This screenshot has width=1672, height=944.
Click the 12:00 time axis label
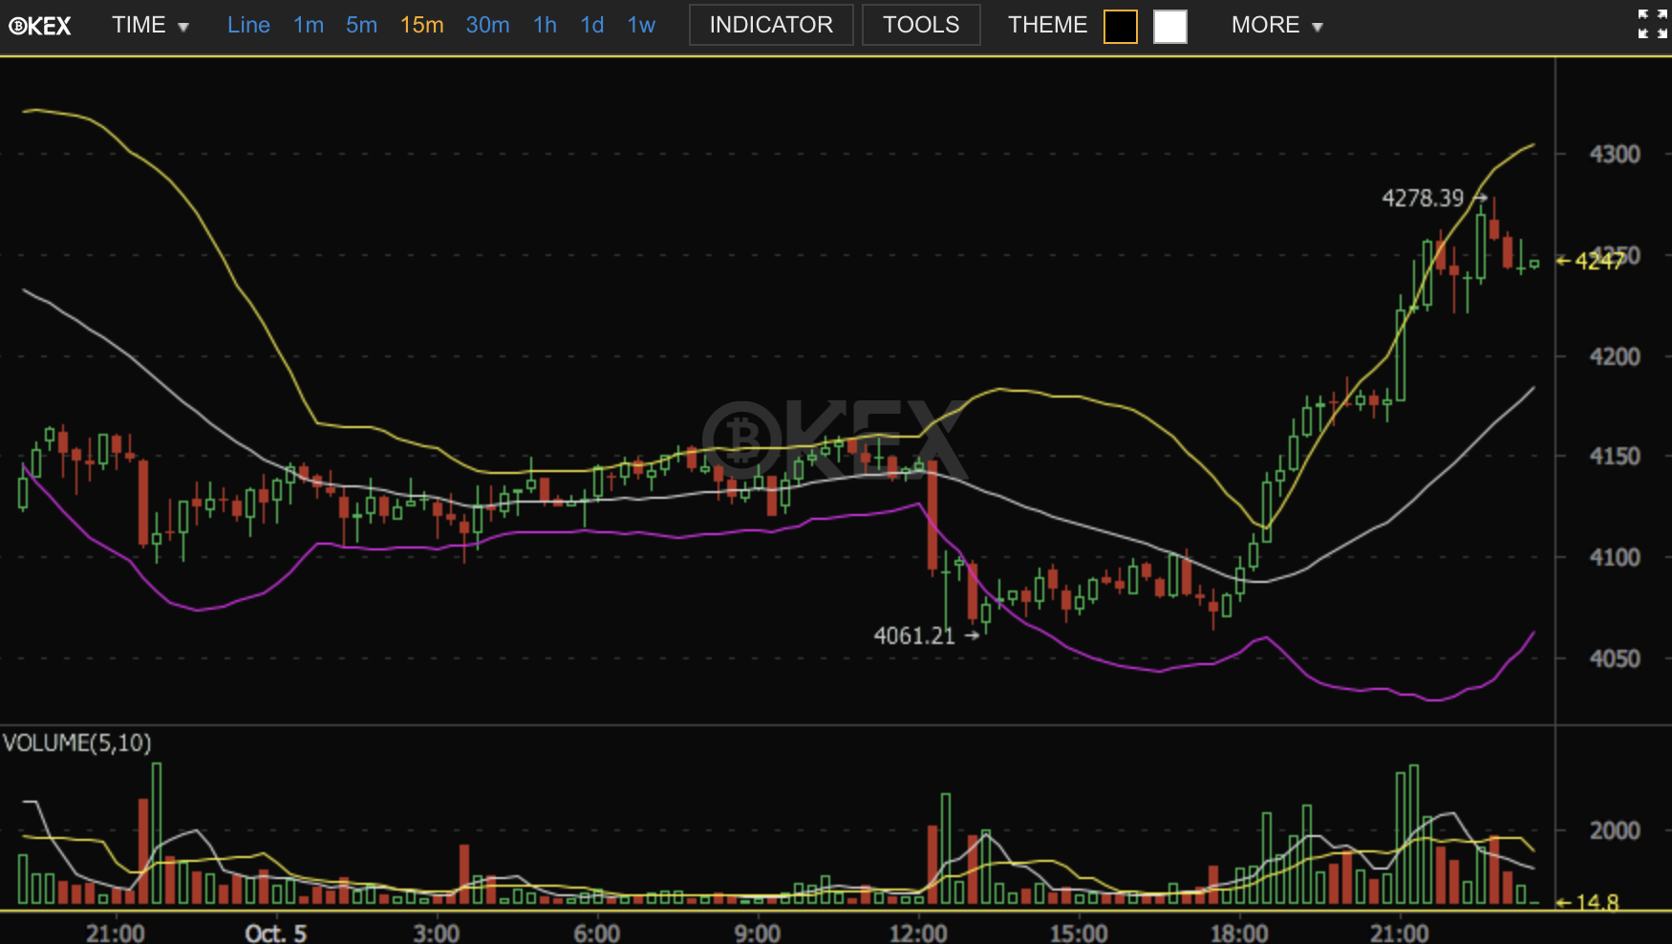click(x=918, y=933)
